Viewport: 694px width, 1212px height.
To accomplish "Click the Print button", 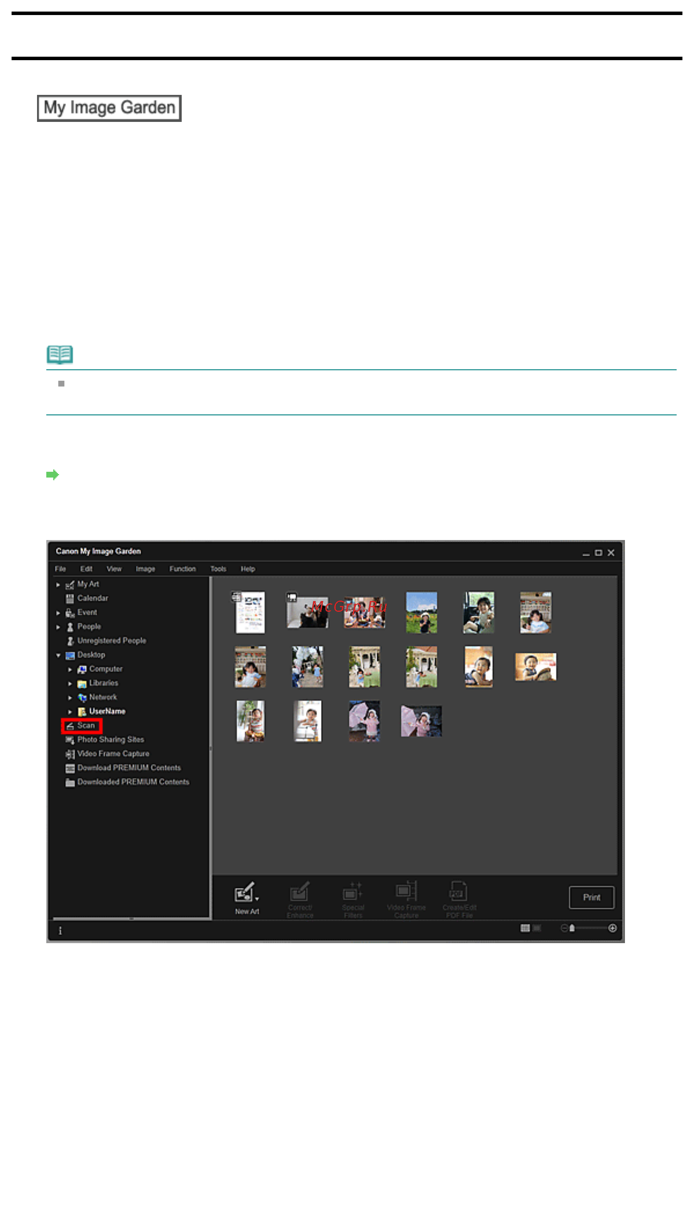I will click(x=591, y=898).
